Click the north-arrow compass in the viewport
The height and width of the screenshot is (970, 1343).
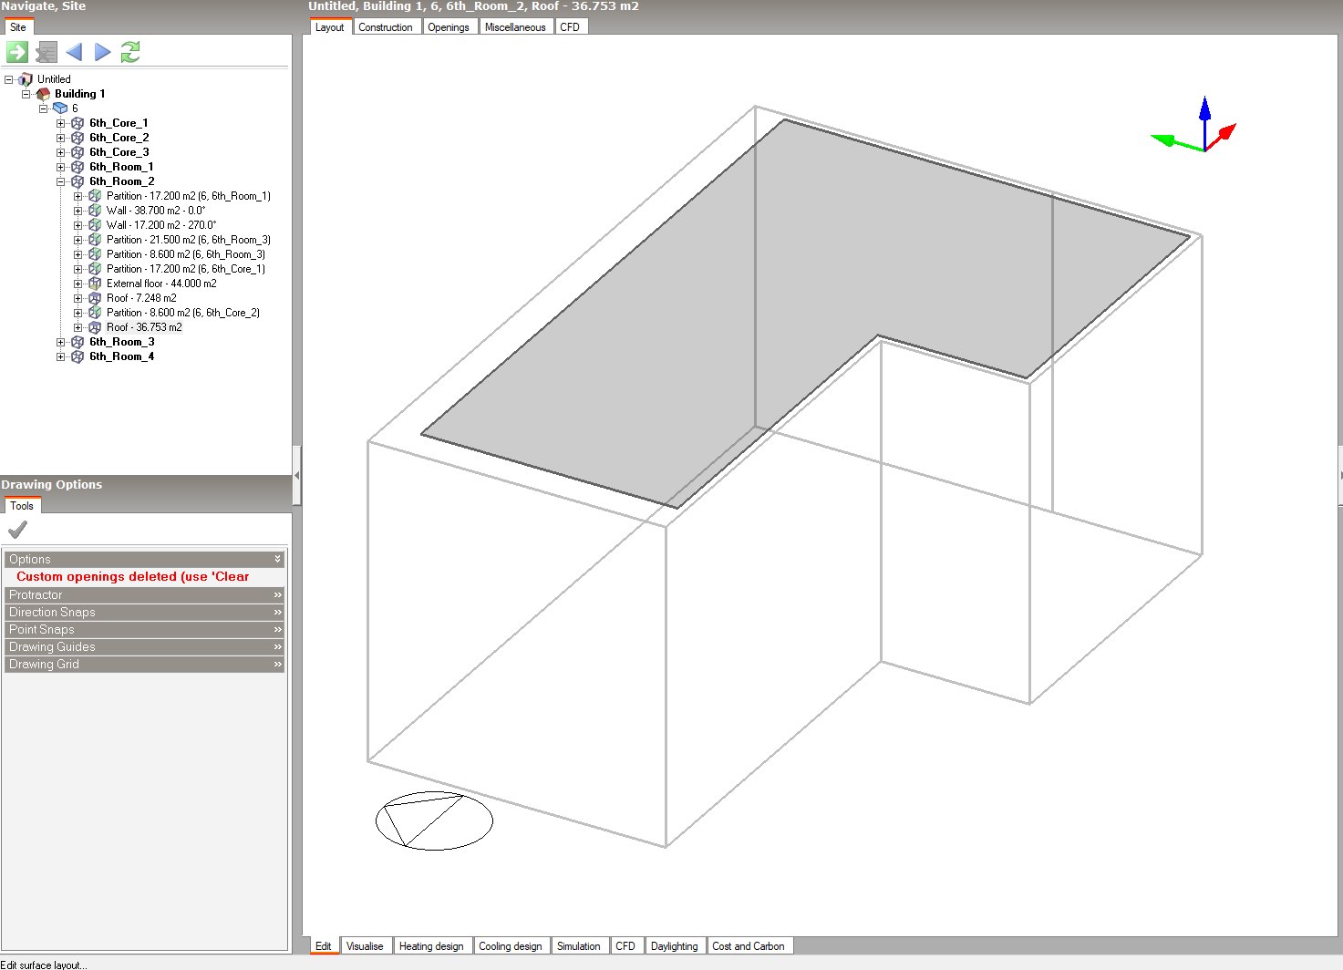434,820
